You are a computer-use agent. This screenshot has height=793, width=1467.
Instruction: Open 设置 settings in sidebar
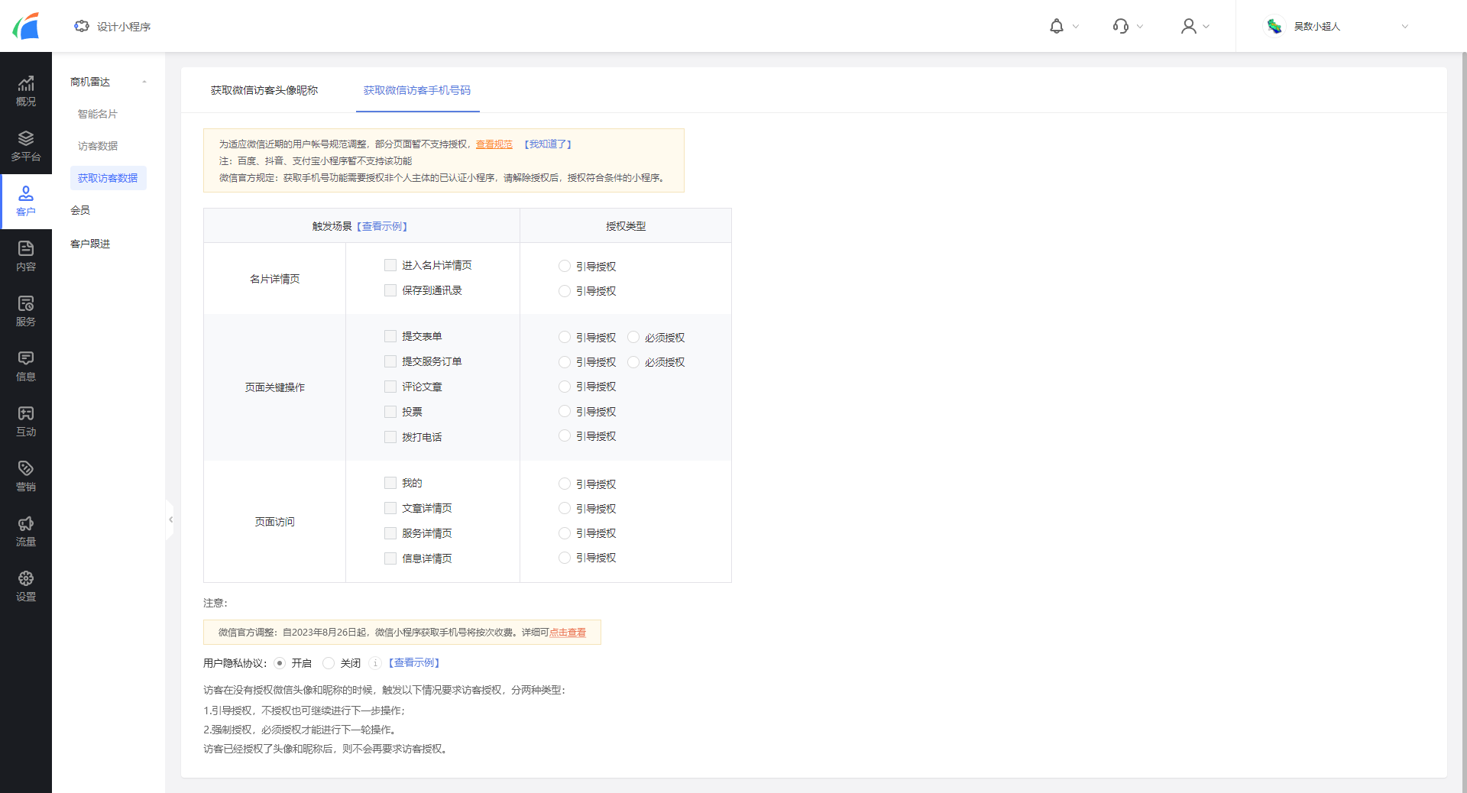(x=26, y=587)
